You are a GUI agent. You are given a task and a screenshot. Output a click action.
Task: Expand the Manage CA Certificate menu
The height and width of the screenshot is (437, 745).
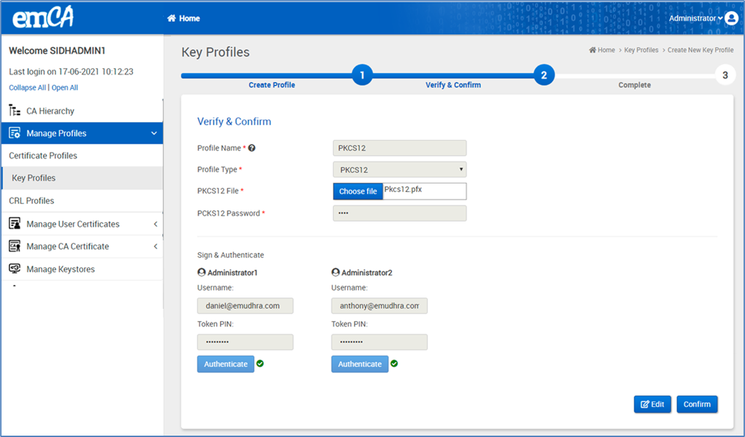155,246
